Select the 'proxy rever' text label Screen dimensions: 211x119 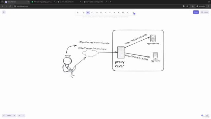point(120,64)
